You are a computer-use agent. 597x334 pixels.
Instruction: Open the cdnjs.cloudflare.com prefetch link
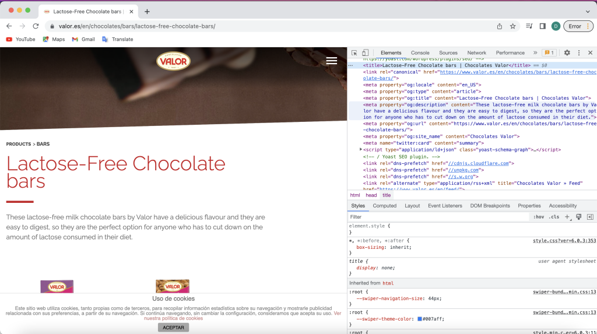click(478, 163)
